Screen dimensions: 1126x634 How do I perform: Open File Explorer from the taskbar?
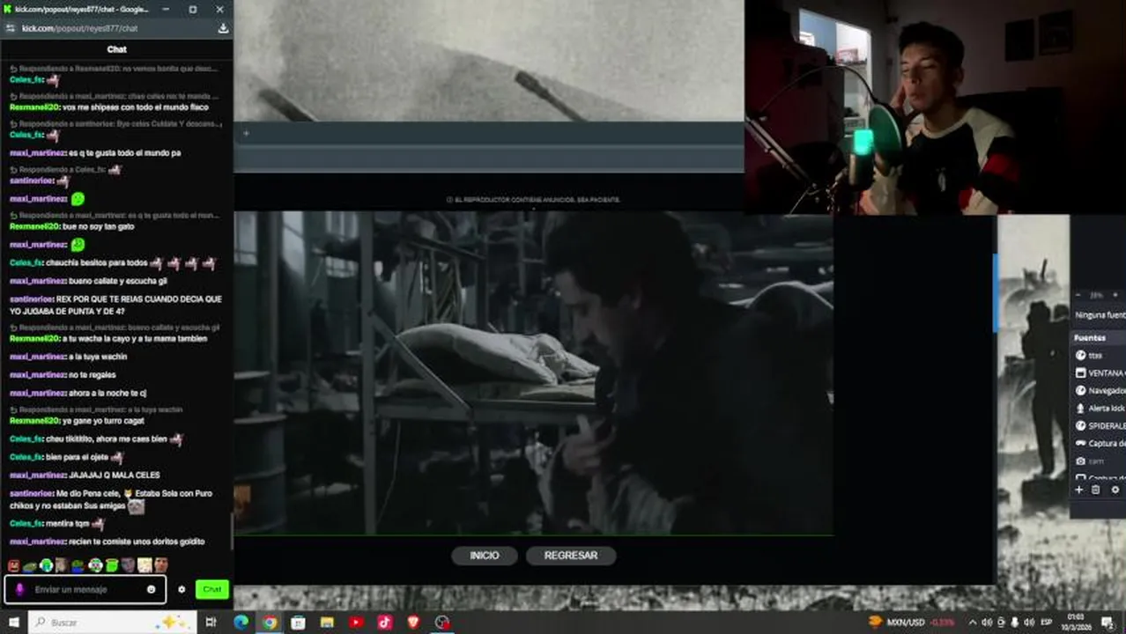(x=328, y=623)
